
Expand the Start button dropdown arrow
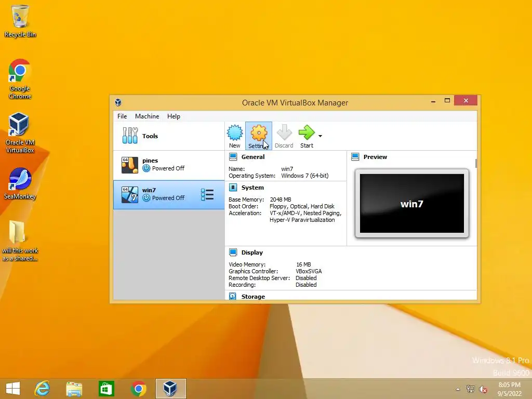pos(320,136)
